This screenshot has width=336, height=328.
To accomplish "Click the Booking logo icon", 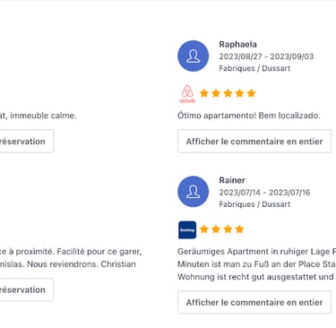I will (187, 229).
